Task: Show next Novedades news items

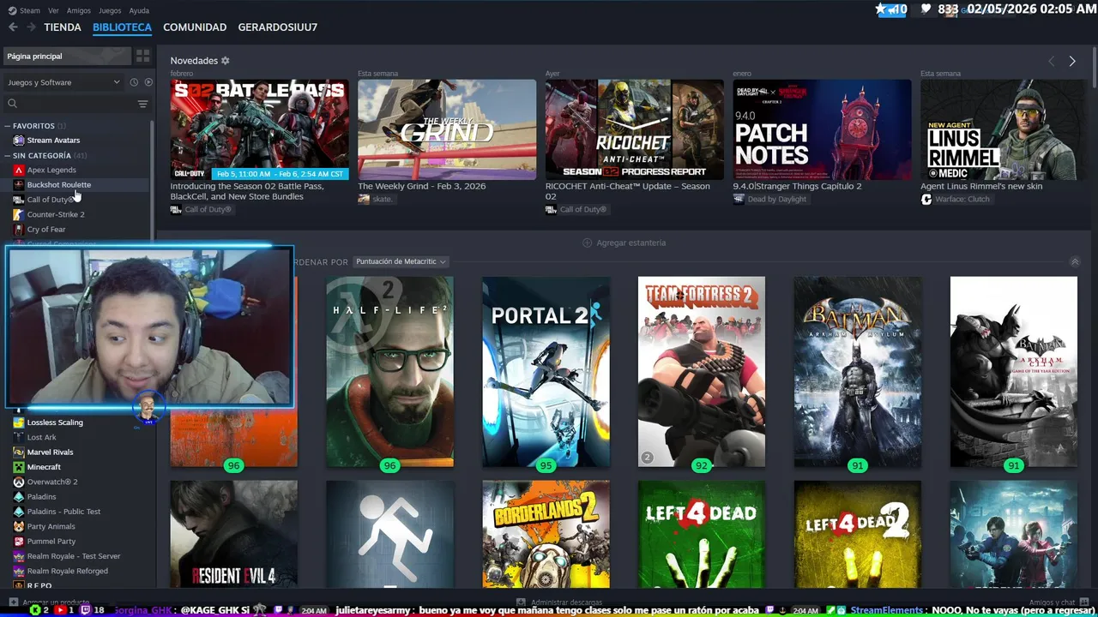Action: tap(1072, 61)
